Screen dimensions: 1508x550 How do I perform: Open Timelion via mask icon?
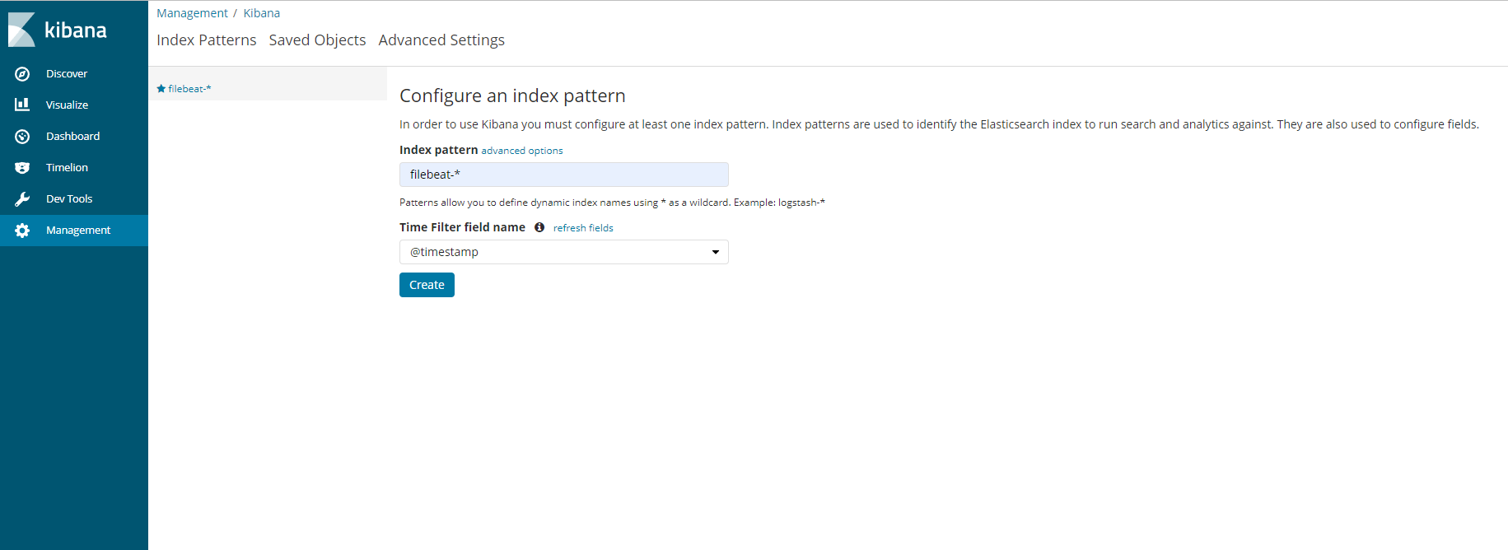(x=22, y=168)
